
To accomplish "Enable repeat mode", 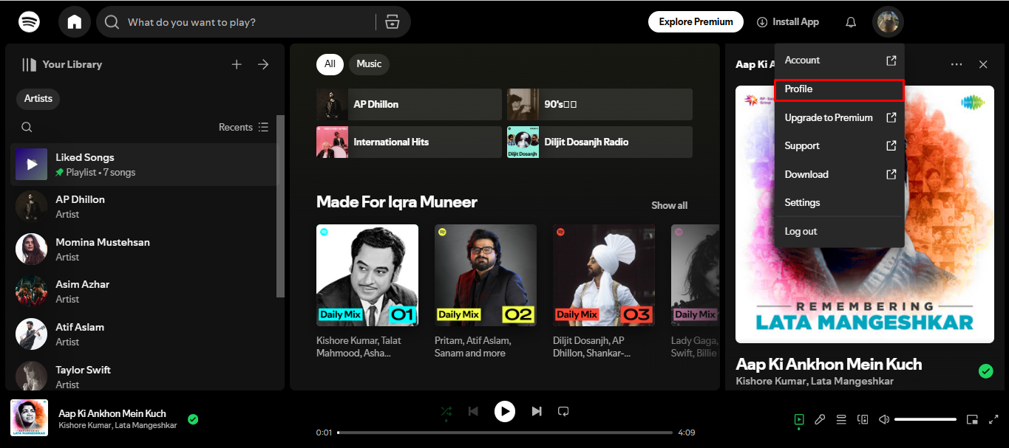I will point(563,411).
